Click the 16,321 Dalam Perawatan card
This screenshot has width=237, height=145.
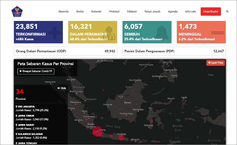[92, 32]
